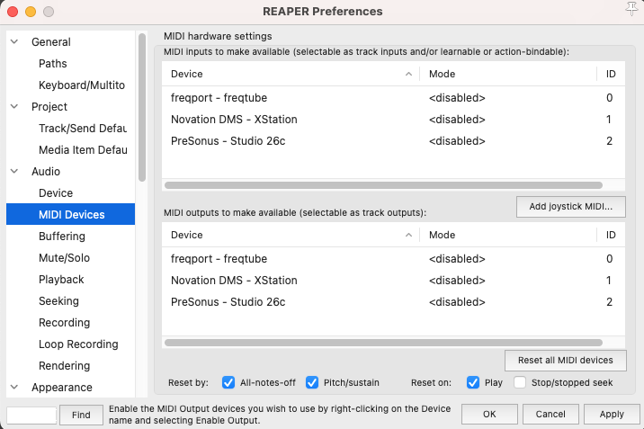Collapse the Appearance tree section

pyautogui.click(x=14, y=387)
